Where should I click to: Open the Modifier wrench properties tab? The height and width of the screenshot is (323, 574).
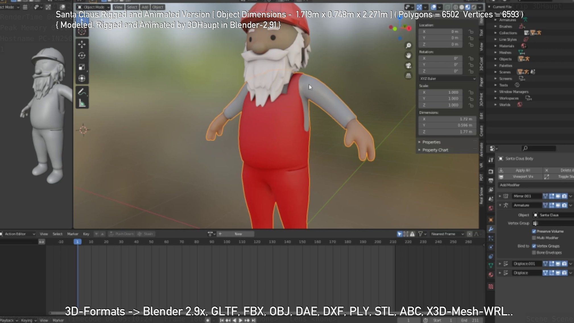[x=491, y=229]
